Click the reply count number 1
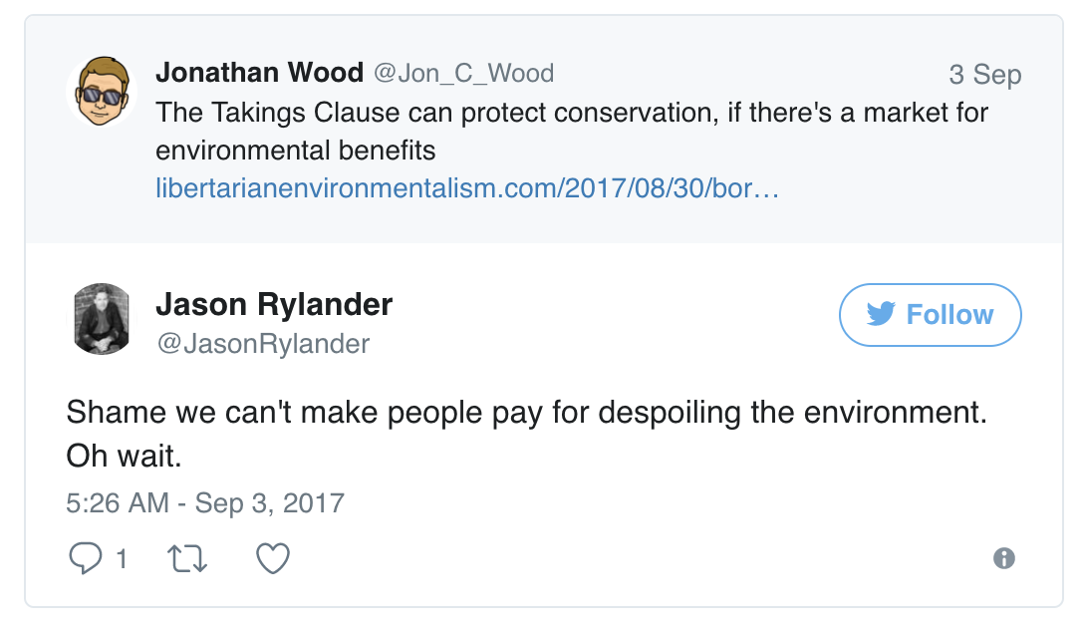The image size is (1082, 632). (122, 558)
